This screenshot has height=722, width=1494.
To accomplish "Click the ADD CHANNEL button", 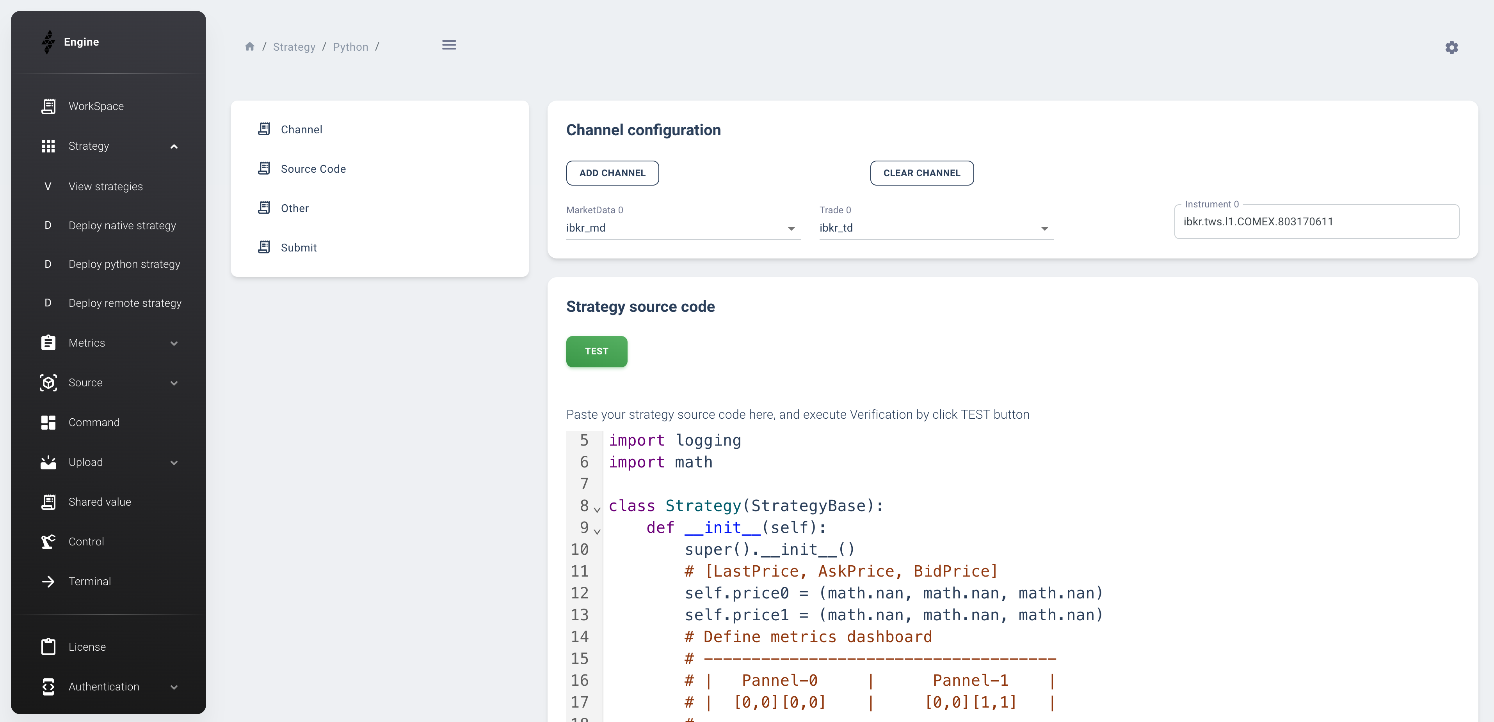I will (x=612, y=173).
